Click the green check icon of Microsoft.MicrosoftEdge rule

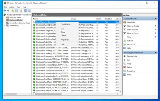(34, 65)
